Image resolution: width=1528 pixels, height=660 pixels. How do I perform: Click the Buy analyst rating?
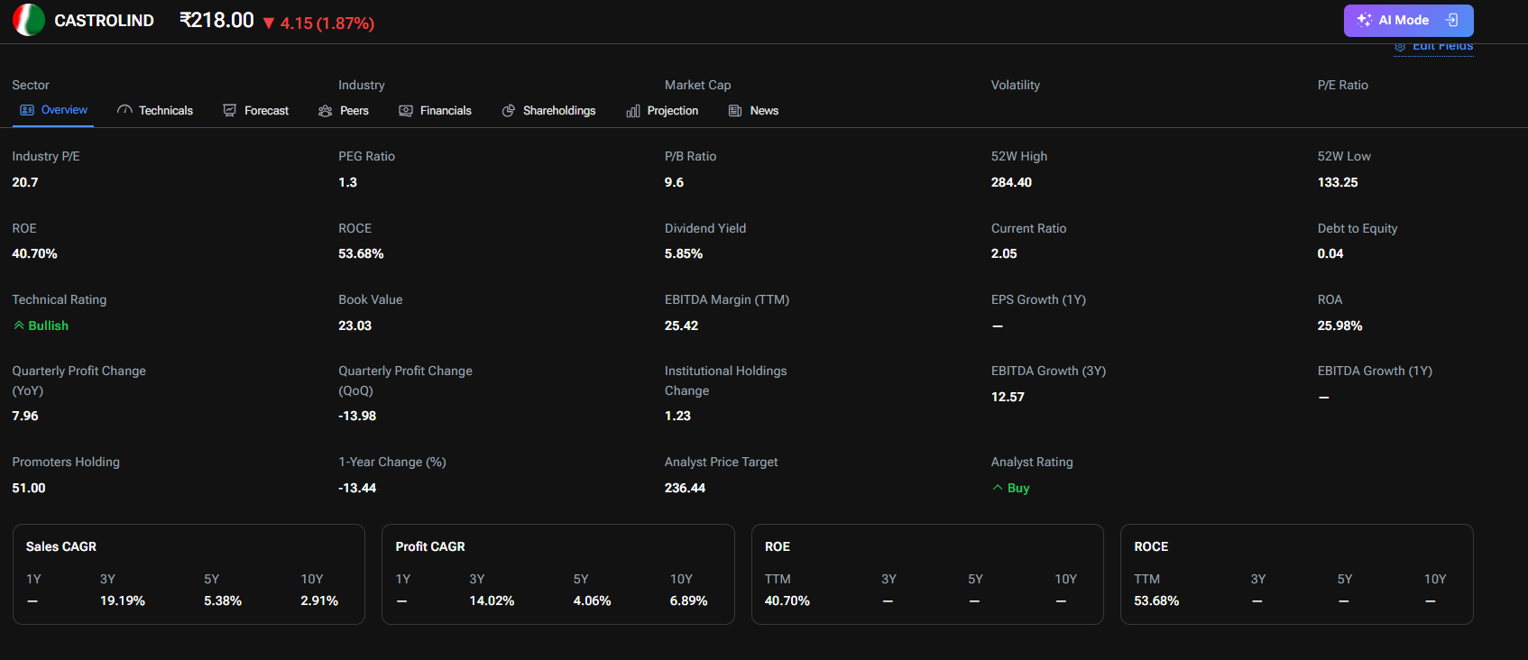(1011, 488)
